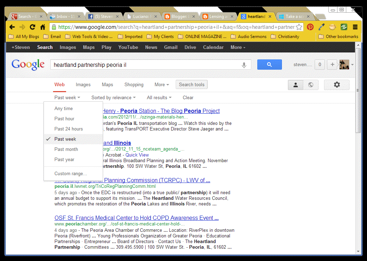
Task: Click the green extension icon in toolbar
Action: pyautogui.click(x=344, y=27)
